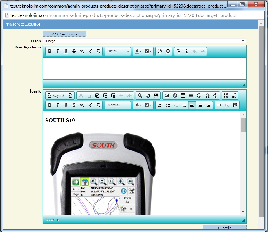Remove formatting in İçerik editor toolbar
The height and width of the screenshot is (232, 268).
[x=98, y=105]
